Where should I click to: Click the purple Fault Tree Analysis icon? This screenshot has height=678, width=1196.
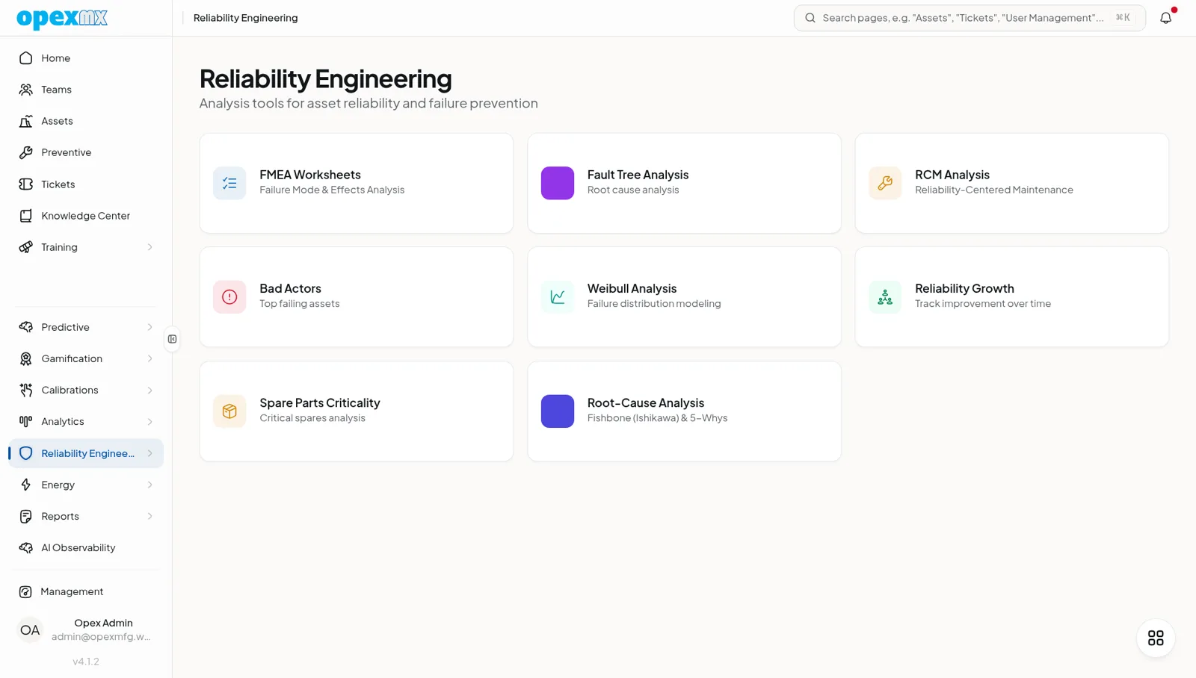tap(558, 183)
